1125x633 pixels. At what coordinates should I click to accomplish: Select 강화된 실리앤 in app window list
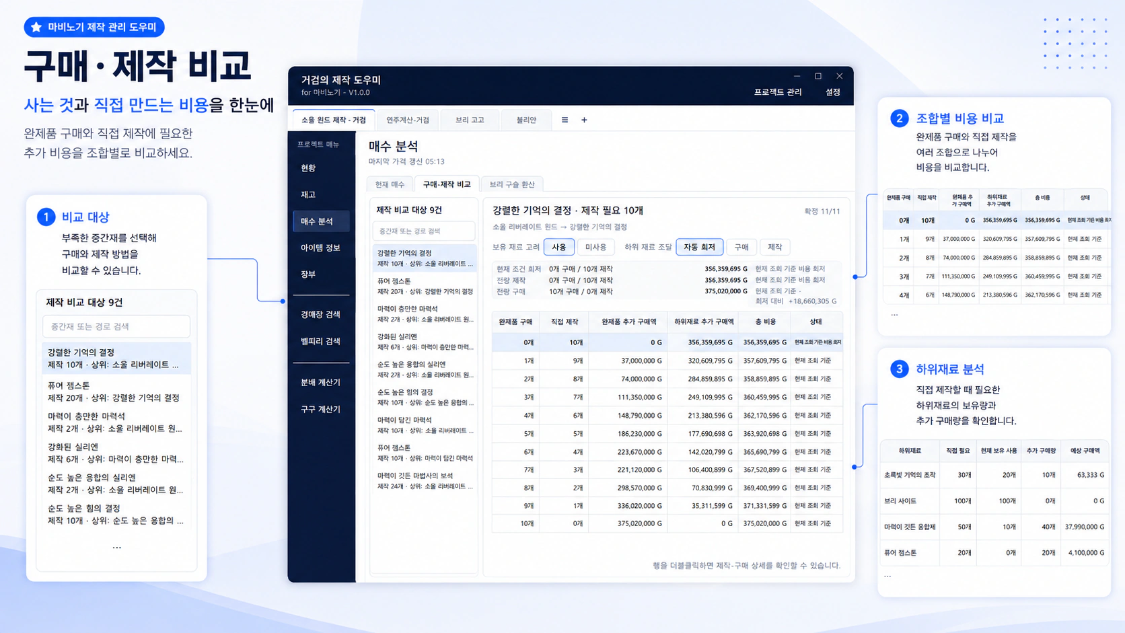(x=425, y=342)
